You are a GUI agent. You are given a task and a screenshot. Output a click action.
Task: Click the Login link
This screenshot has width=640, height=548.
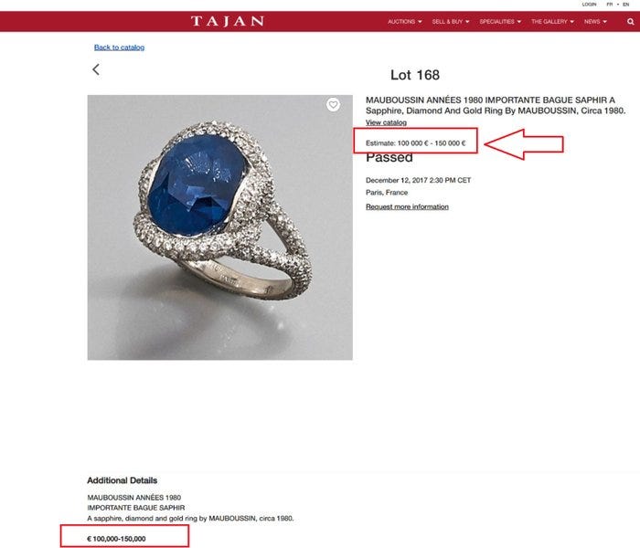pyautogui.click(x=589, y=4)
